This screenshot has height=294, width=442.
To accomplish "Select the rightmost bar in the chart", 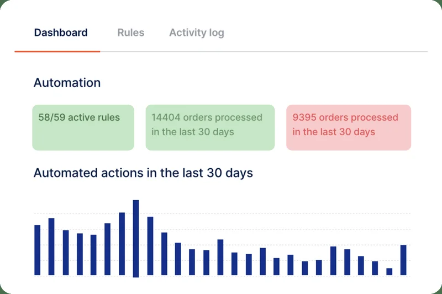I will click(x=403, y=260).
